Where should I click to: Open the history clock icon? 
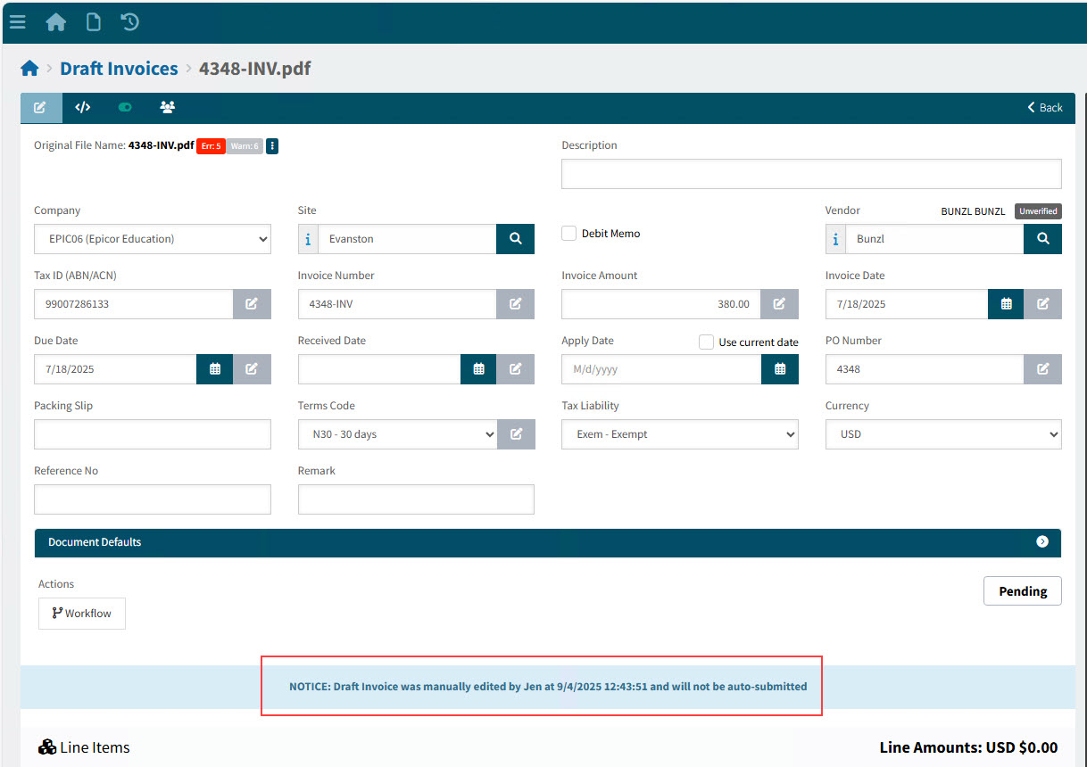click(130, 22)
